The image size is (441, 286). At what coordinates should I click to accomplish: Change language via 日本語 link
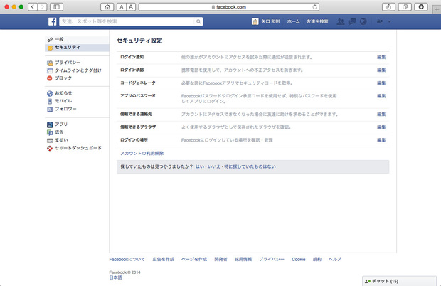pos(116,277)
